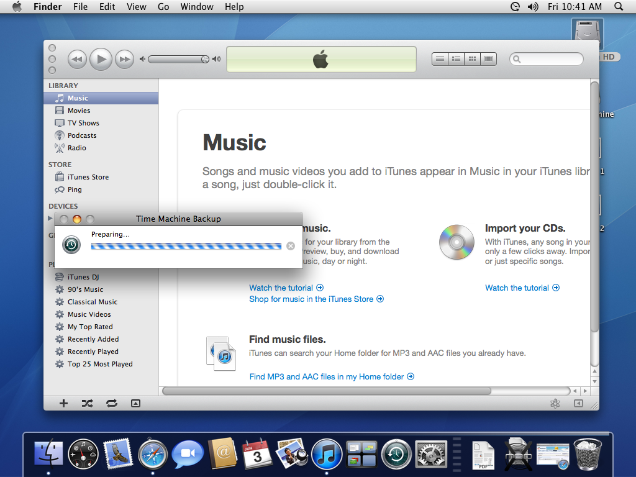Select Music Videos smart playlist
Viewport: 636px width, 477px height.
click(101, 314)
